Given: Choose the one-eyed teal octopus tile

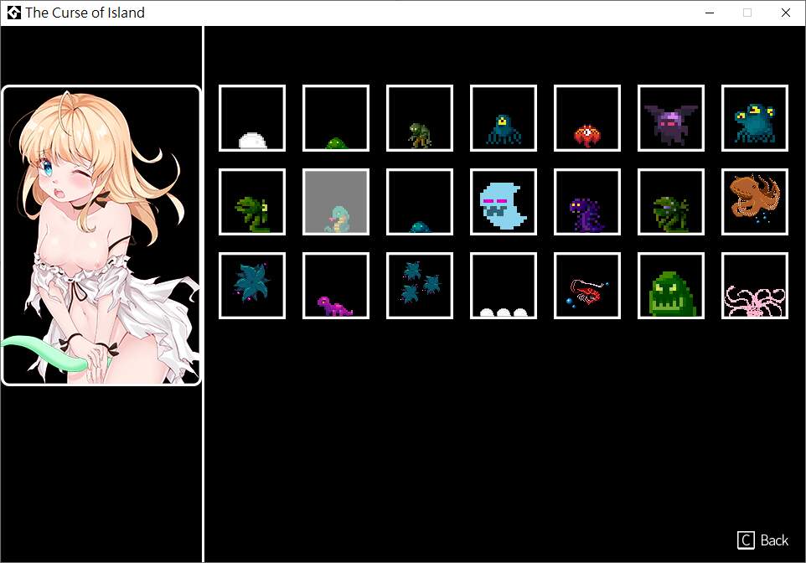Looking at the screenshot, I should [x=504, y=118].
